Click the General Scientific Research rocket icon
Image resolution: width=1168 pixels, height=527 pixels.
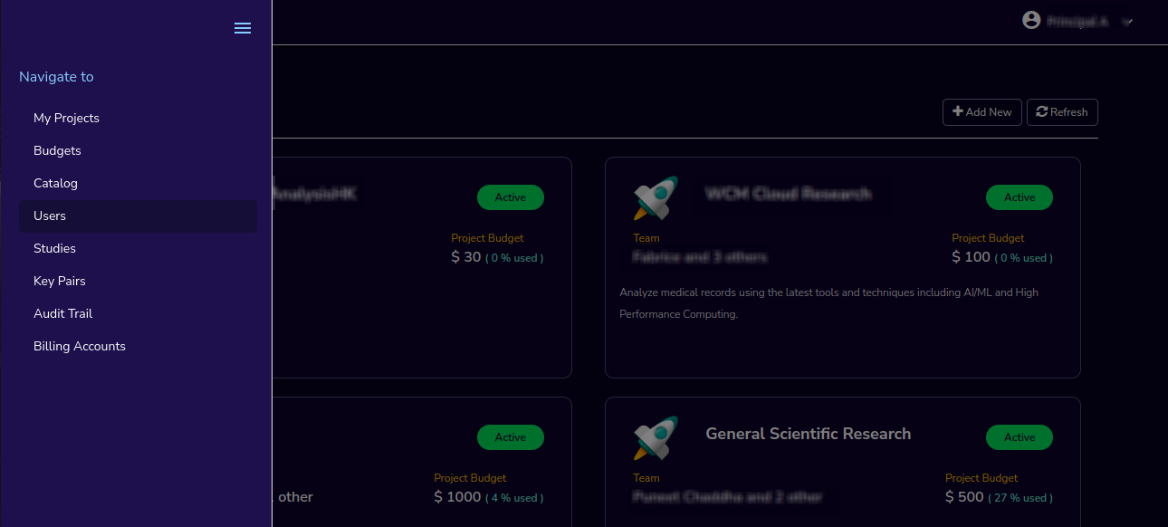tap(656, 438)
